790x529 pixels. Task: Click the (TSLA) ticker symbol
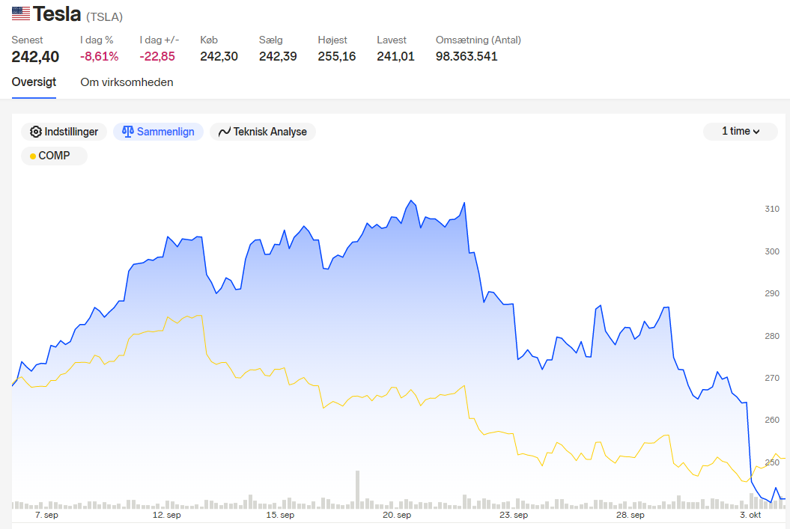point(104,17)
